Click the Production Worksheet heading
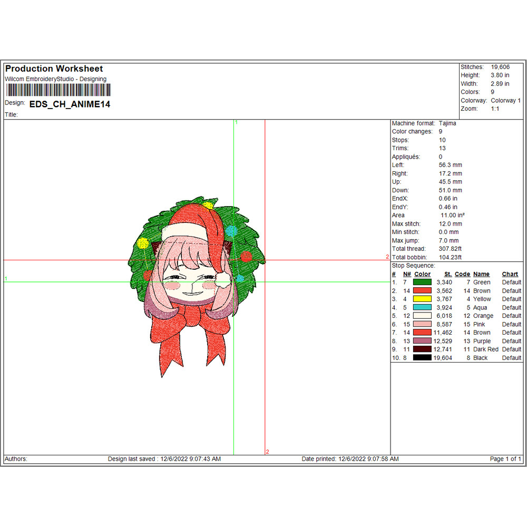The image size is (527, 527). pos(54,69)
